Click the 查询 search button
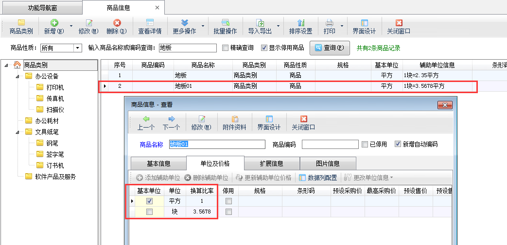Viewport: 507px width, 245px height. click(x=329, y=48)
